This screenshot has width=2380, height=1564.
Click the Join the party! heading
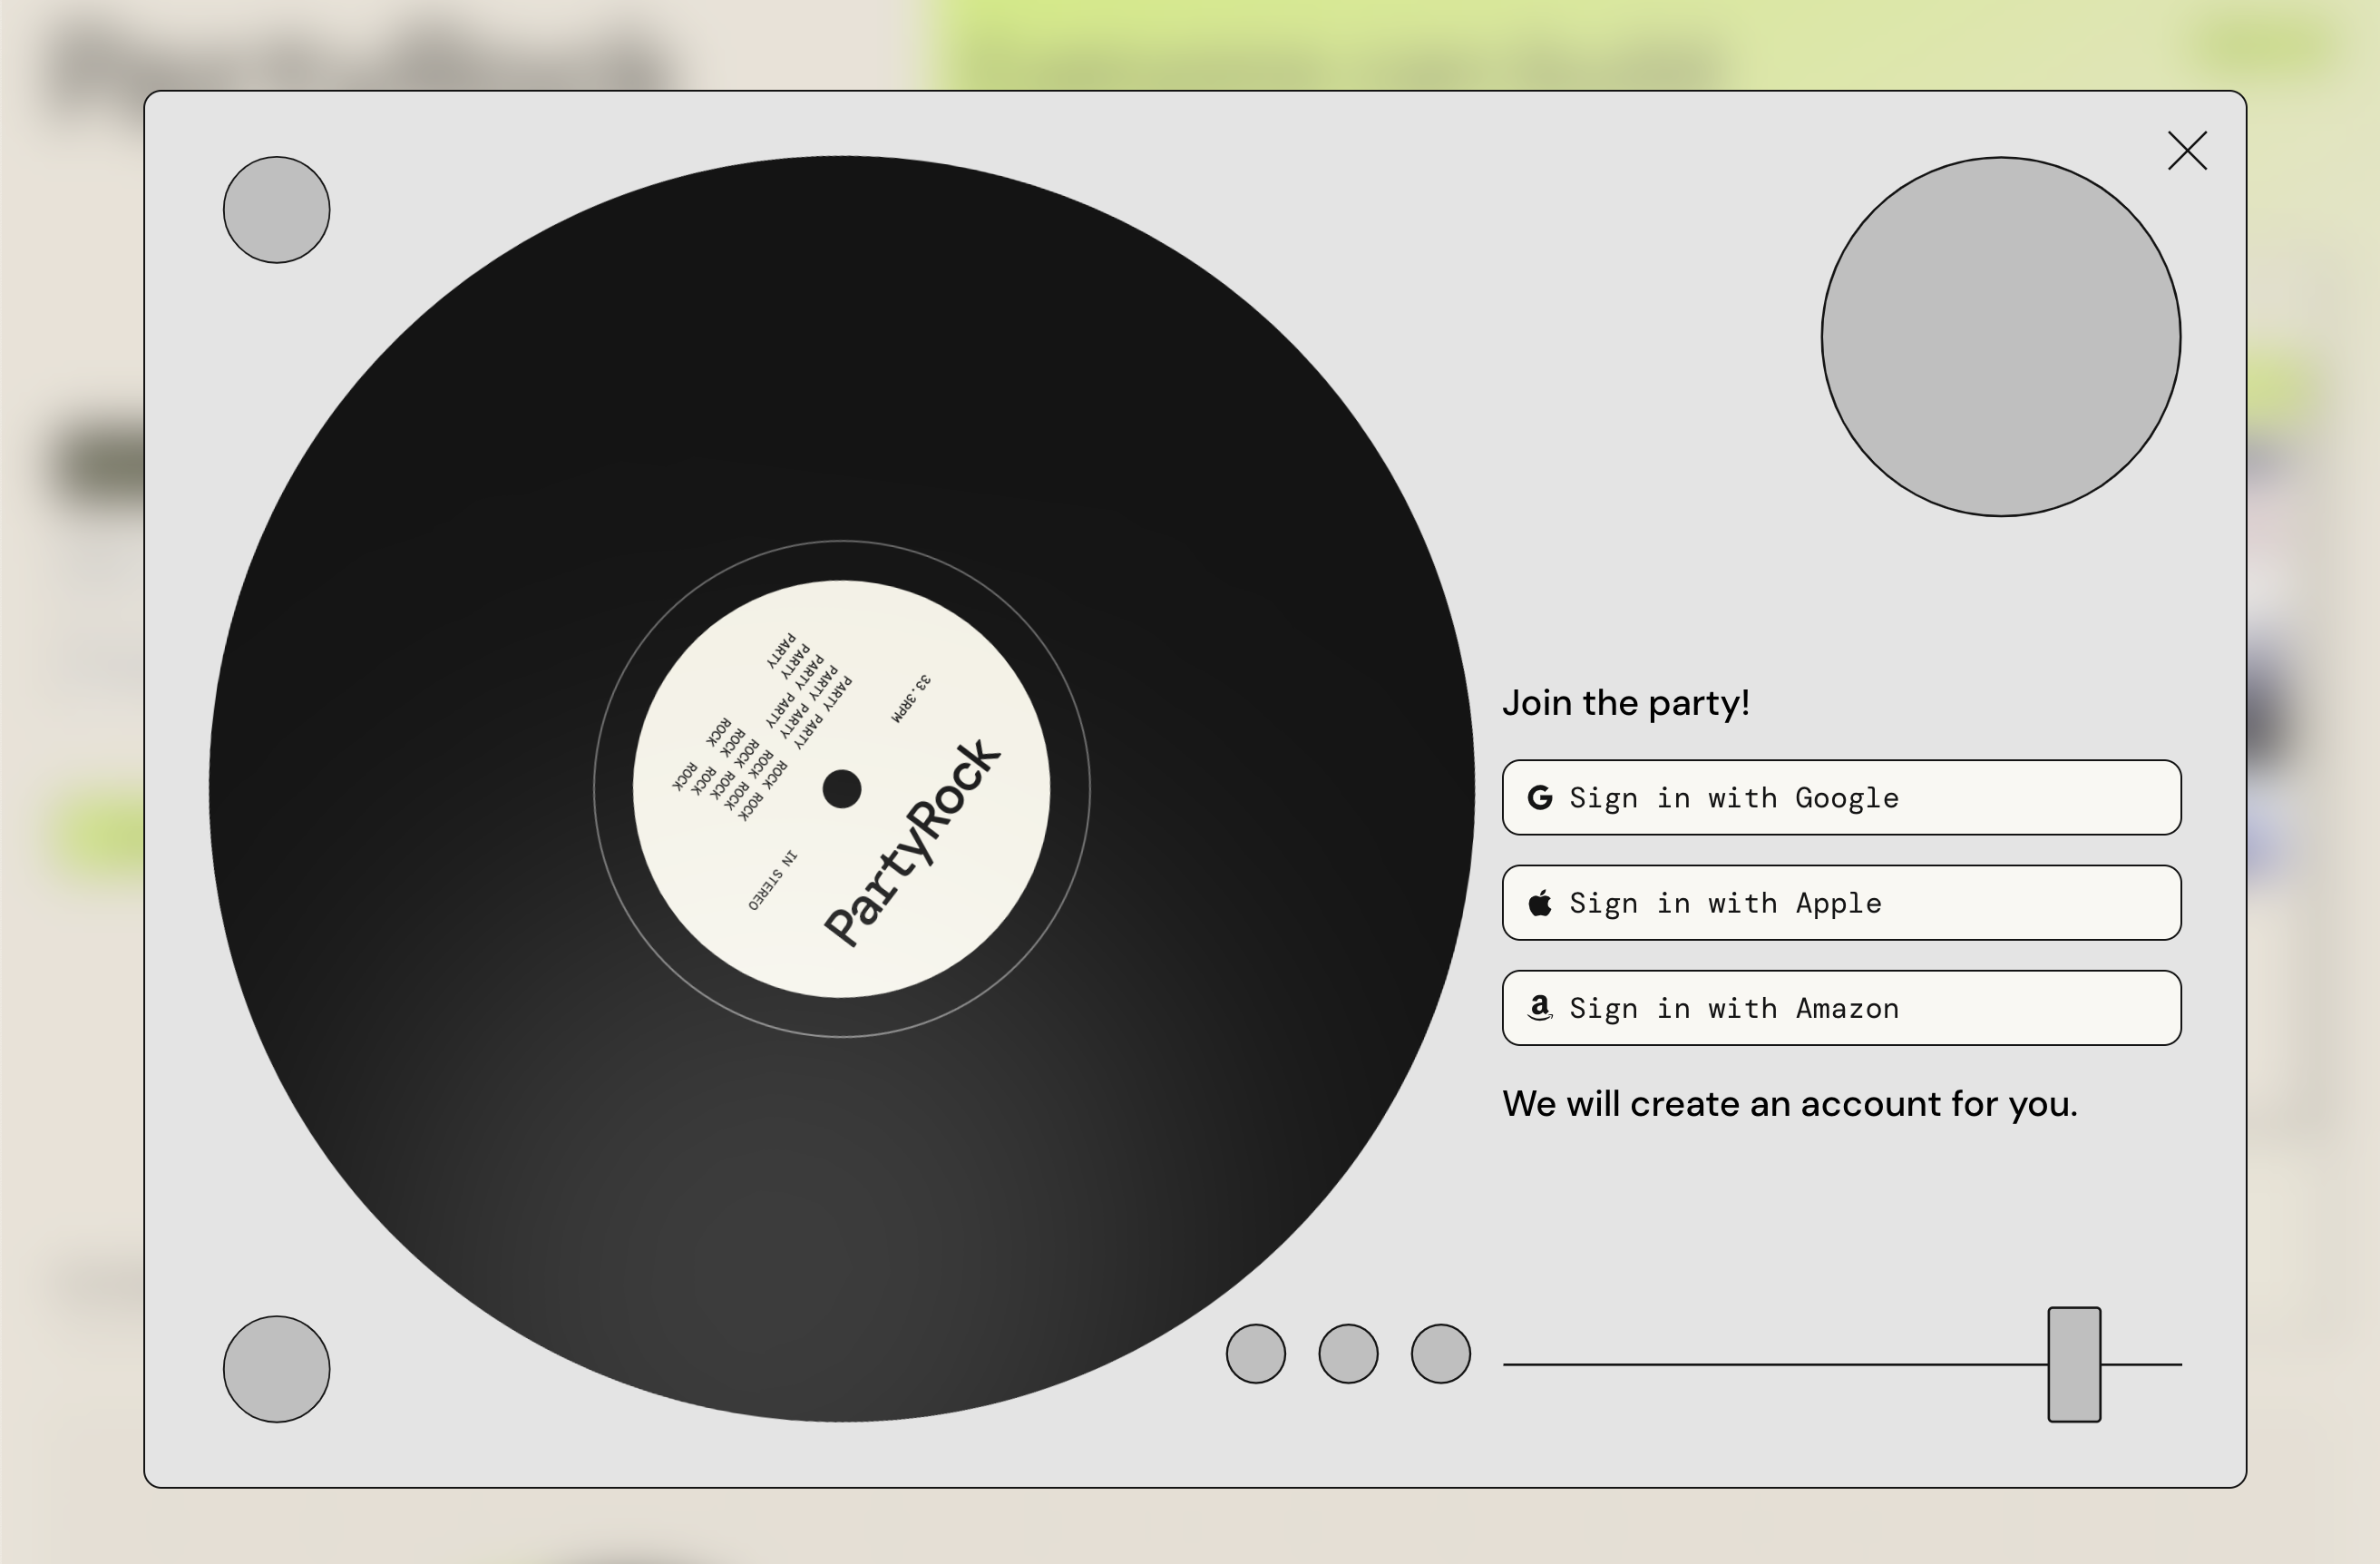(x=1626, y=703)
